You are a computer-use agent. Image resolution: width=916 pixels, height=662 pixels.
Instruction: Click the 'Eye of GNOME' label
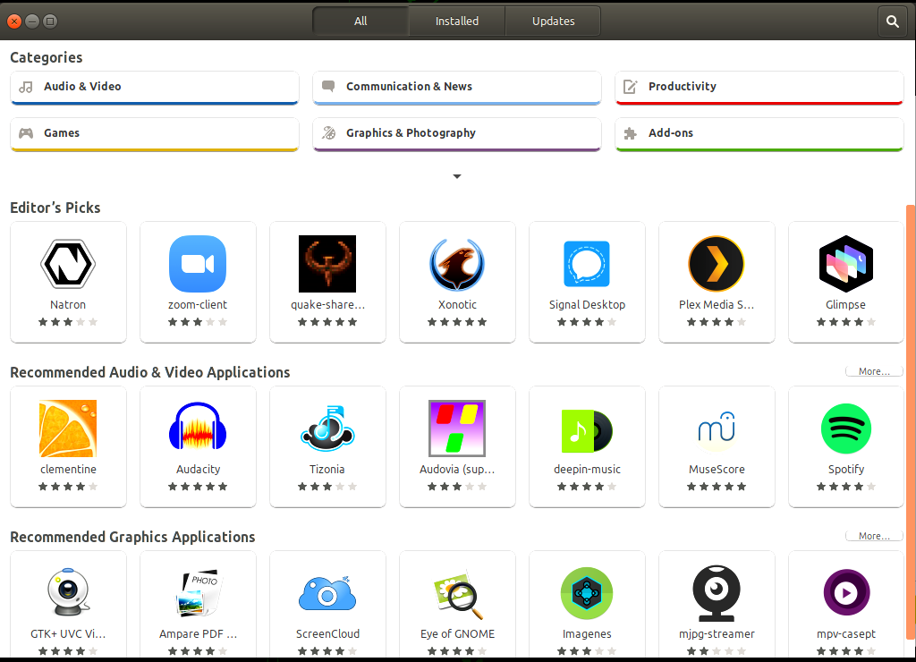pos(457,634)
